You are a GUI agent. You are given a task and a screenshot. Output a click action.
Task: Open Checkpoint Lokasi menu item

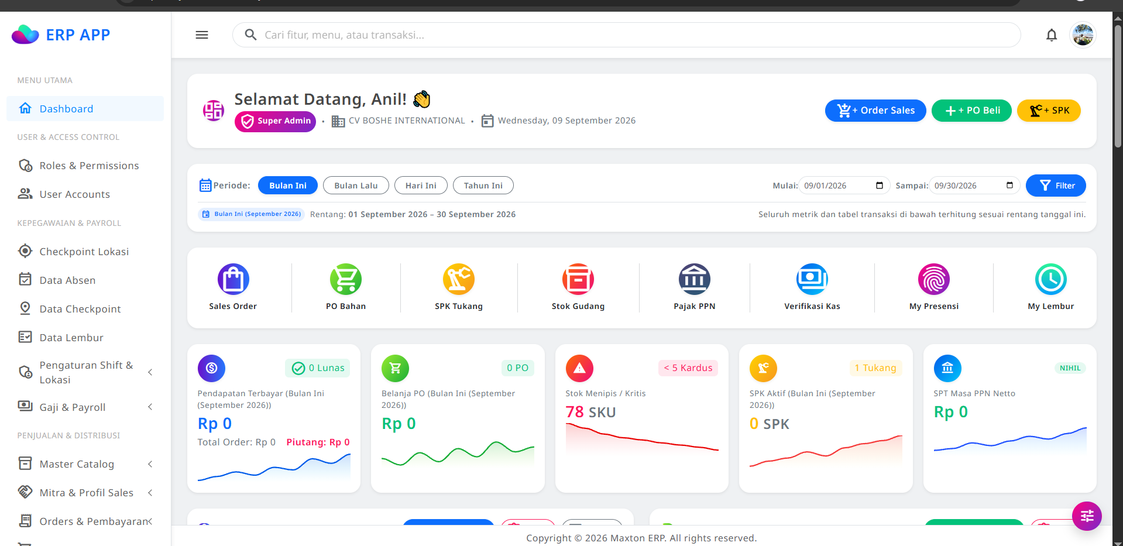click(85, 252)
